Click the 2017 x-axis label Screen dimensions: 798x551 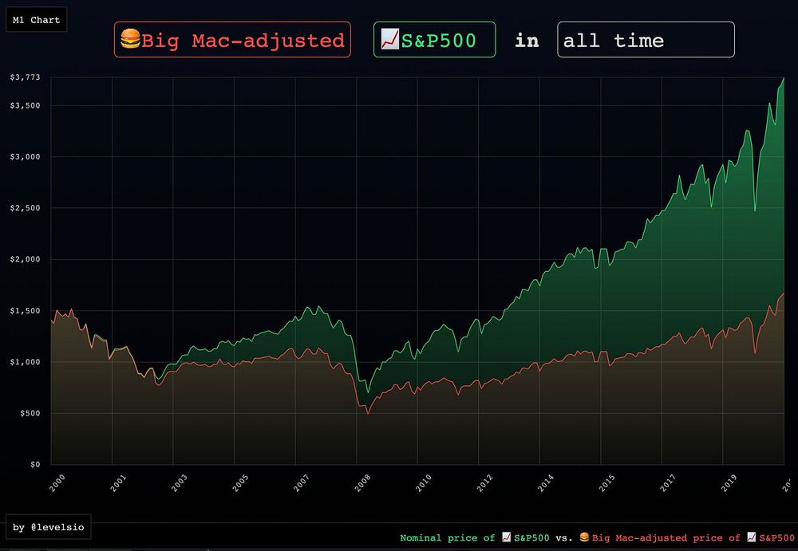coord(668,483)
